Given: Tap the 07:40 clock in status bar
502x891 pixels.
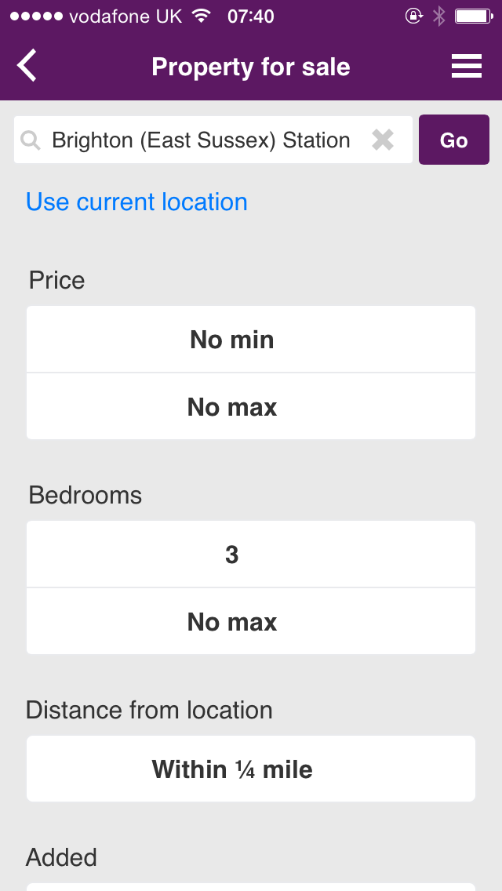Looking at the screenshot, I should pyautogui.click(x=251, y=16).
